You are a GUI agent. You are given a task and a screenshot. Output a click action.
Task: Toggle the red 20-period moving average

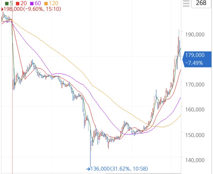tap(17, 4)
